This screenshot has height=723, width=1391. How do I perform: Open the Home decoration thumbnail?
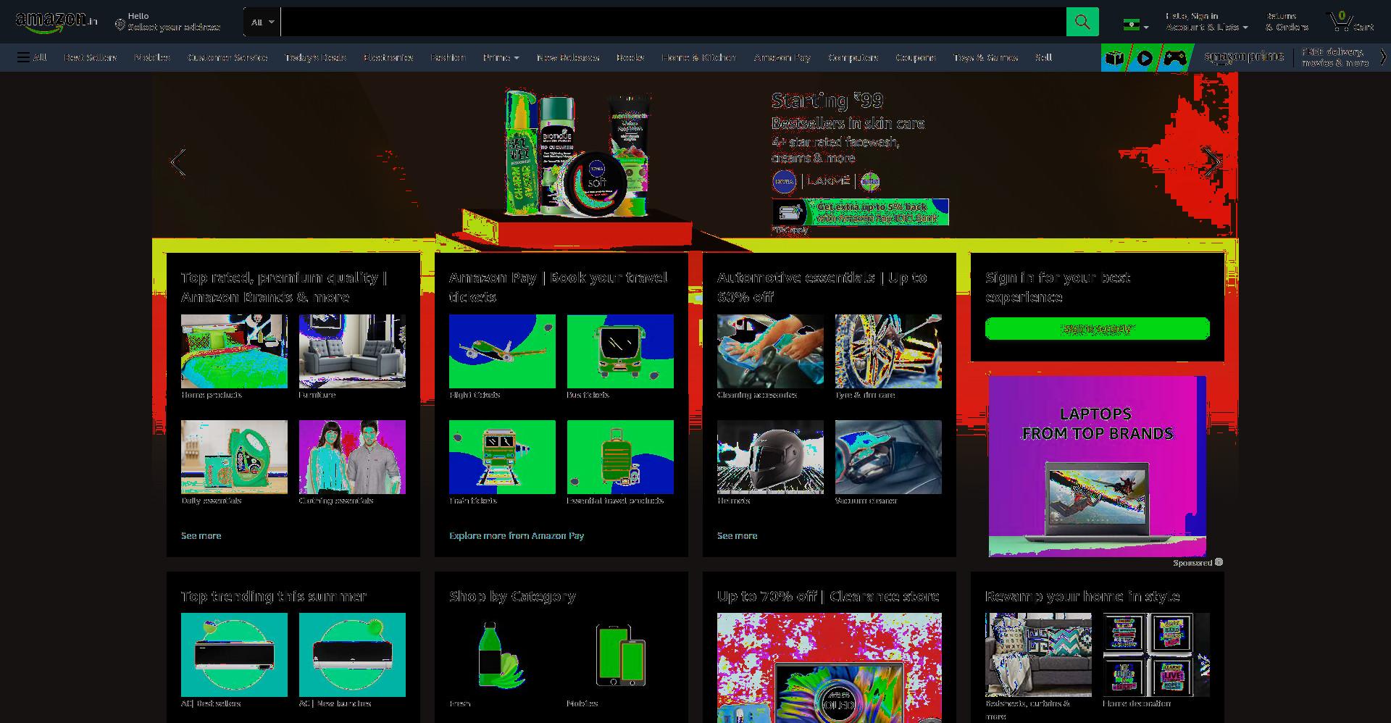coord(1156,655)
